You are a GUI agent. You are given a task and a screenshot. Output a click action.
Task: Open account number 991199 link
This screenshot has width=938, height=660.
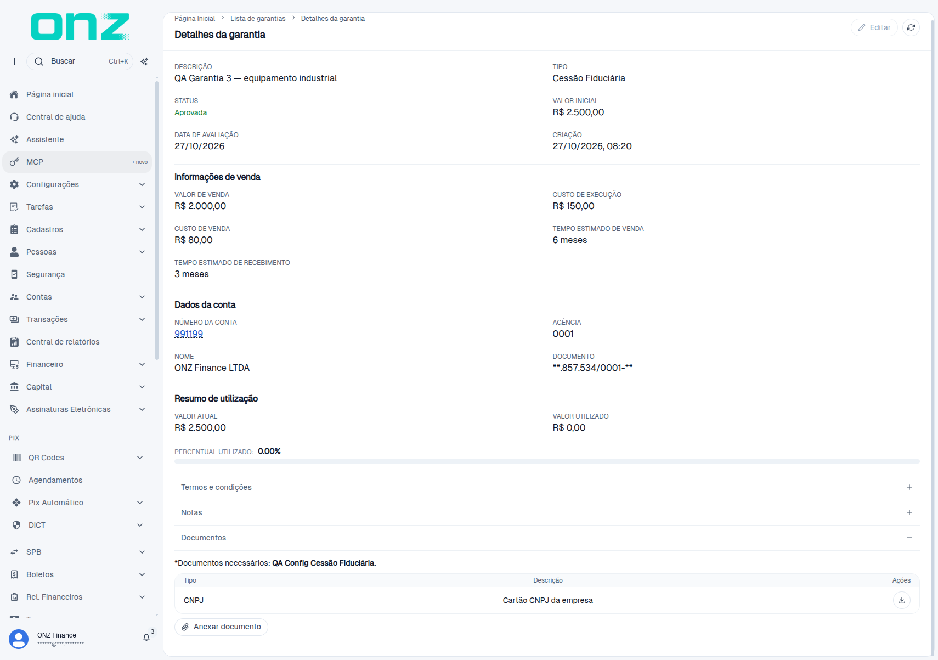click(189, 334)
